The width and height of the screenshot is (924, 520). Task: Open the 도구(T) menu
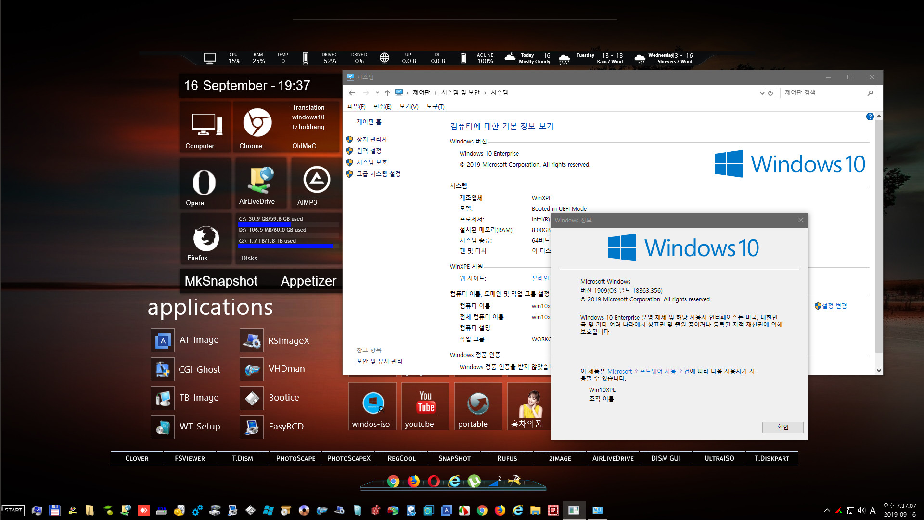click(x=436, y=106)
